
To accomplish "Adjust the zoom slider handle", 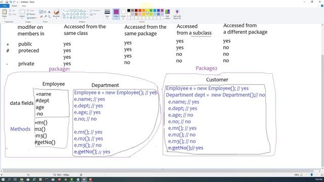I will 312,175.
